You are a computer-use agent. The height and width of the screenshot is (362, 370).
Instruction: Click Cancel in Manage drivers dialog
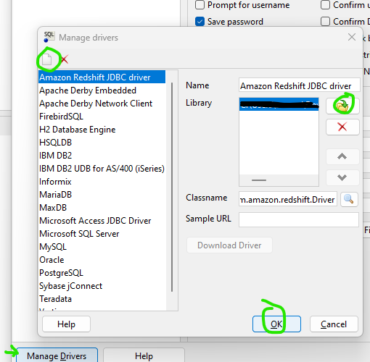[x=334, y=324]
